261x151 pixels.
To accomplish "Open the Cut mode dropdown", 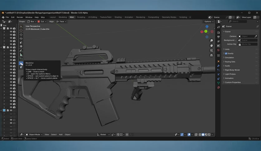I will [42, 22].
